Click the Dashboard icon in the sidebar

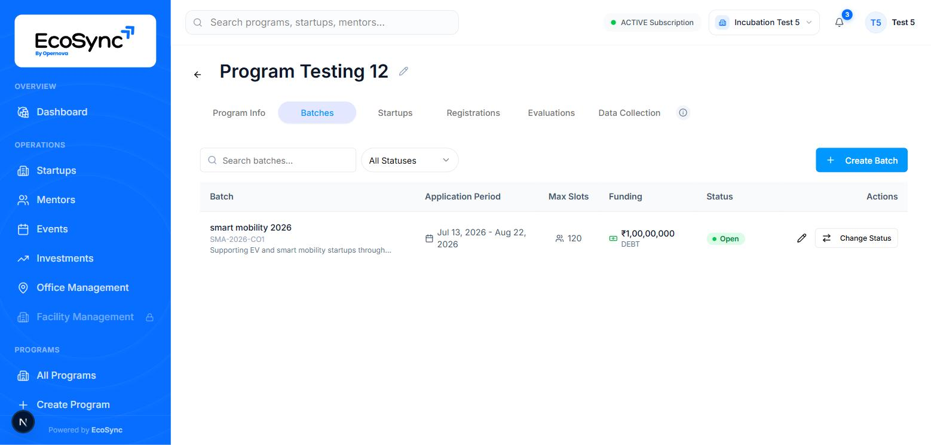click(x=23, y=112)
